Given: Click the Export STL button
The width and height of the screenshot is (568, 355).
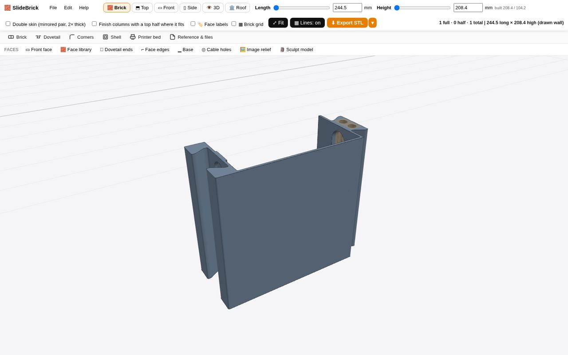Looking at the screenshot, I should pyautogui.click(x=347, y=23).
